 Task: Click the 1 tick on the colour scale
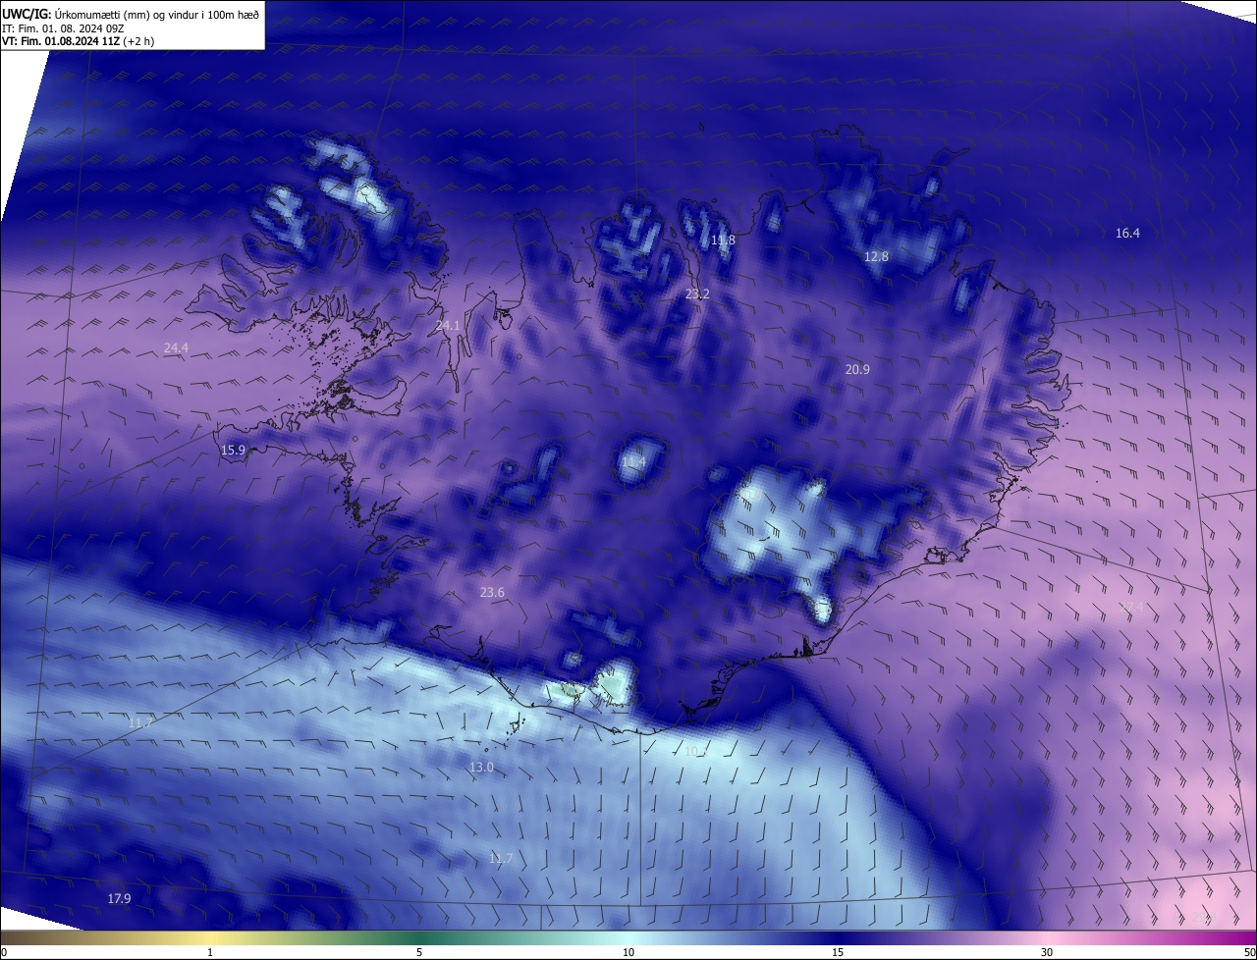pos(210,952)
